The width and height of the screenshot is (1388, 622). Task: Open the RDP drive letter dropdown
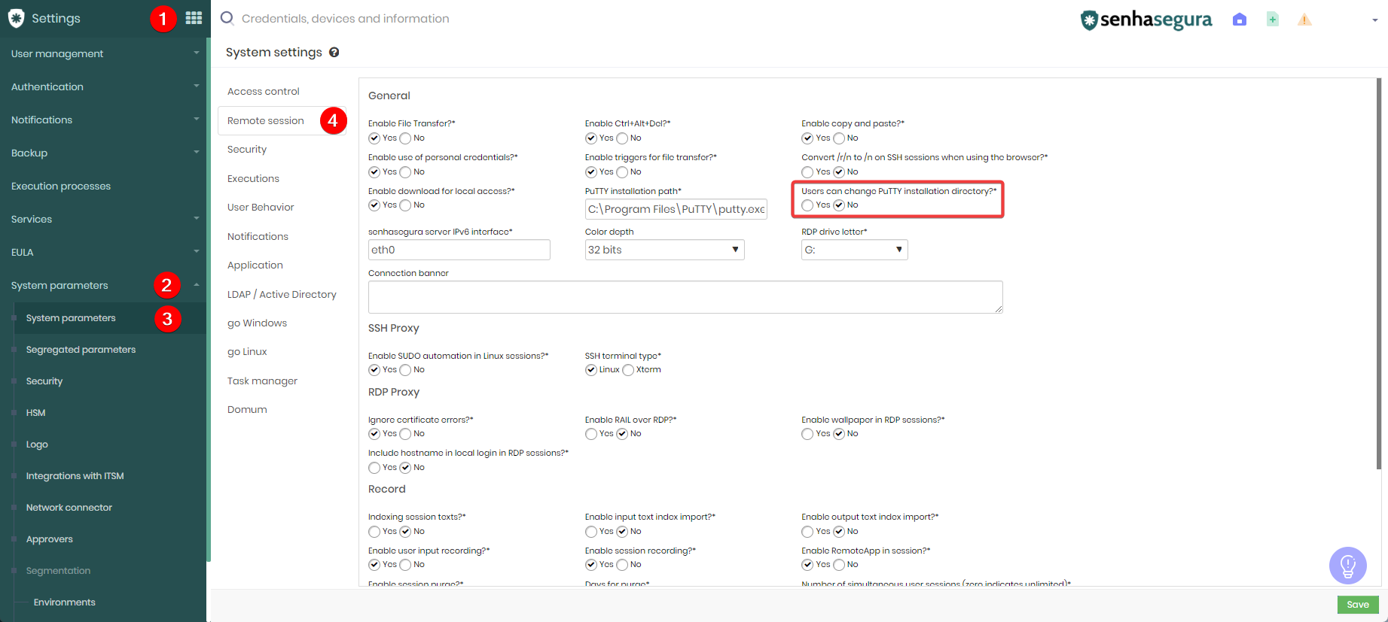[x=854, y=250]
